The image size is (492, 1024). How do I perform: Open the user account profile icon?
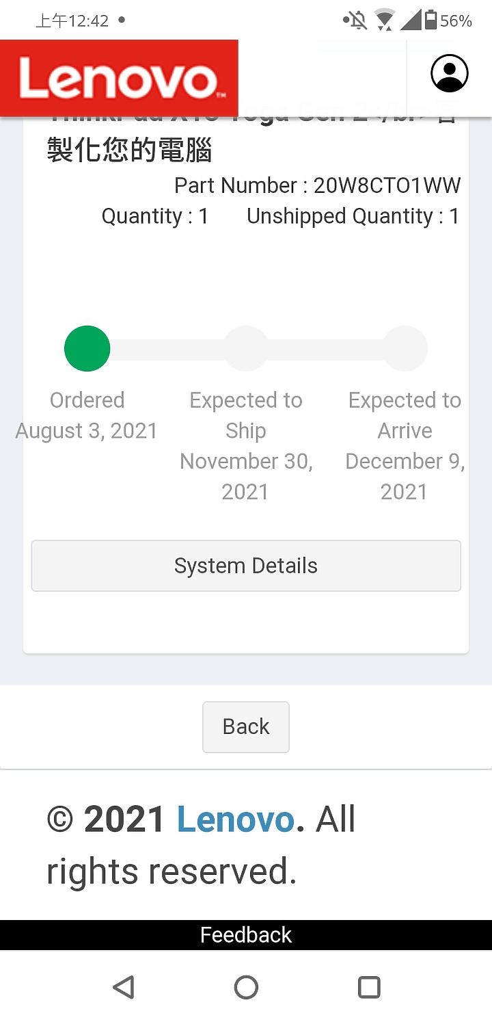click(x=450, y=73)
